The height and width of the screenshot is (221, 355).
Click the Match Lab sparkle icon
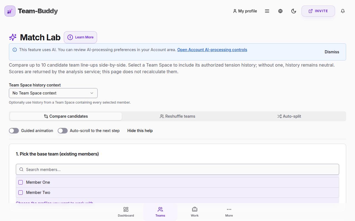click(x=13, y=37)
